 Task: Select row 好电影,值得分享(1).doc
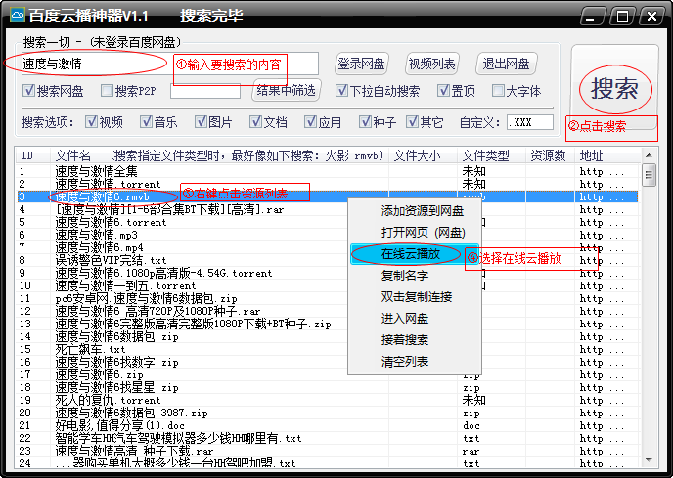click(x=327, y=425)
